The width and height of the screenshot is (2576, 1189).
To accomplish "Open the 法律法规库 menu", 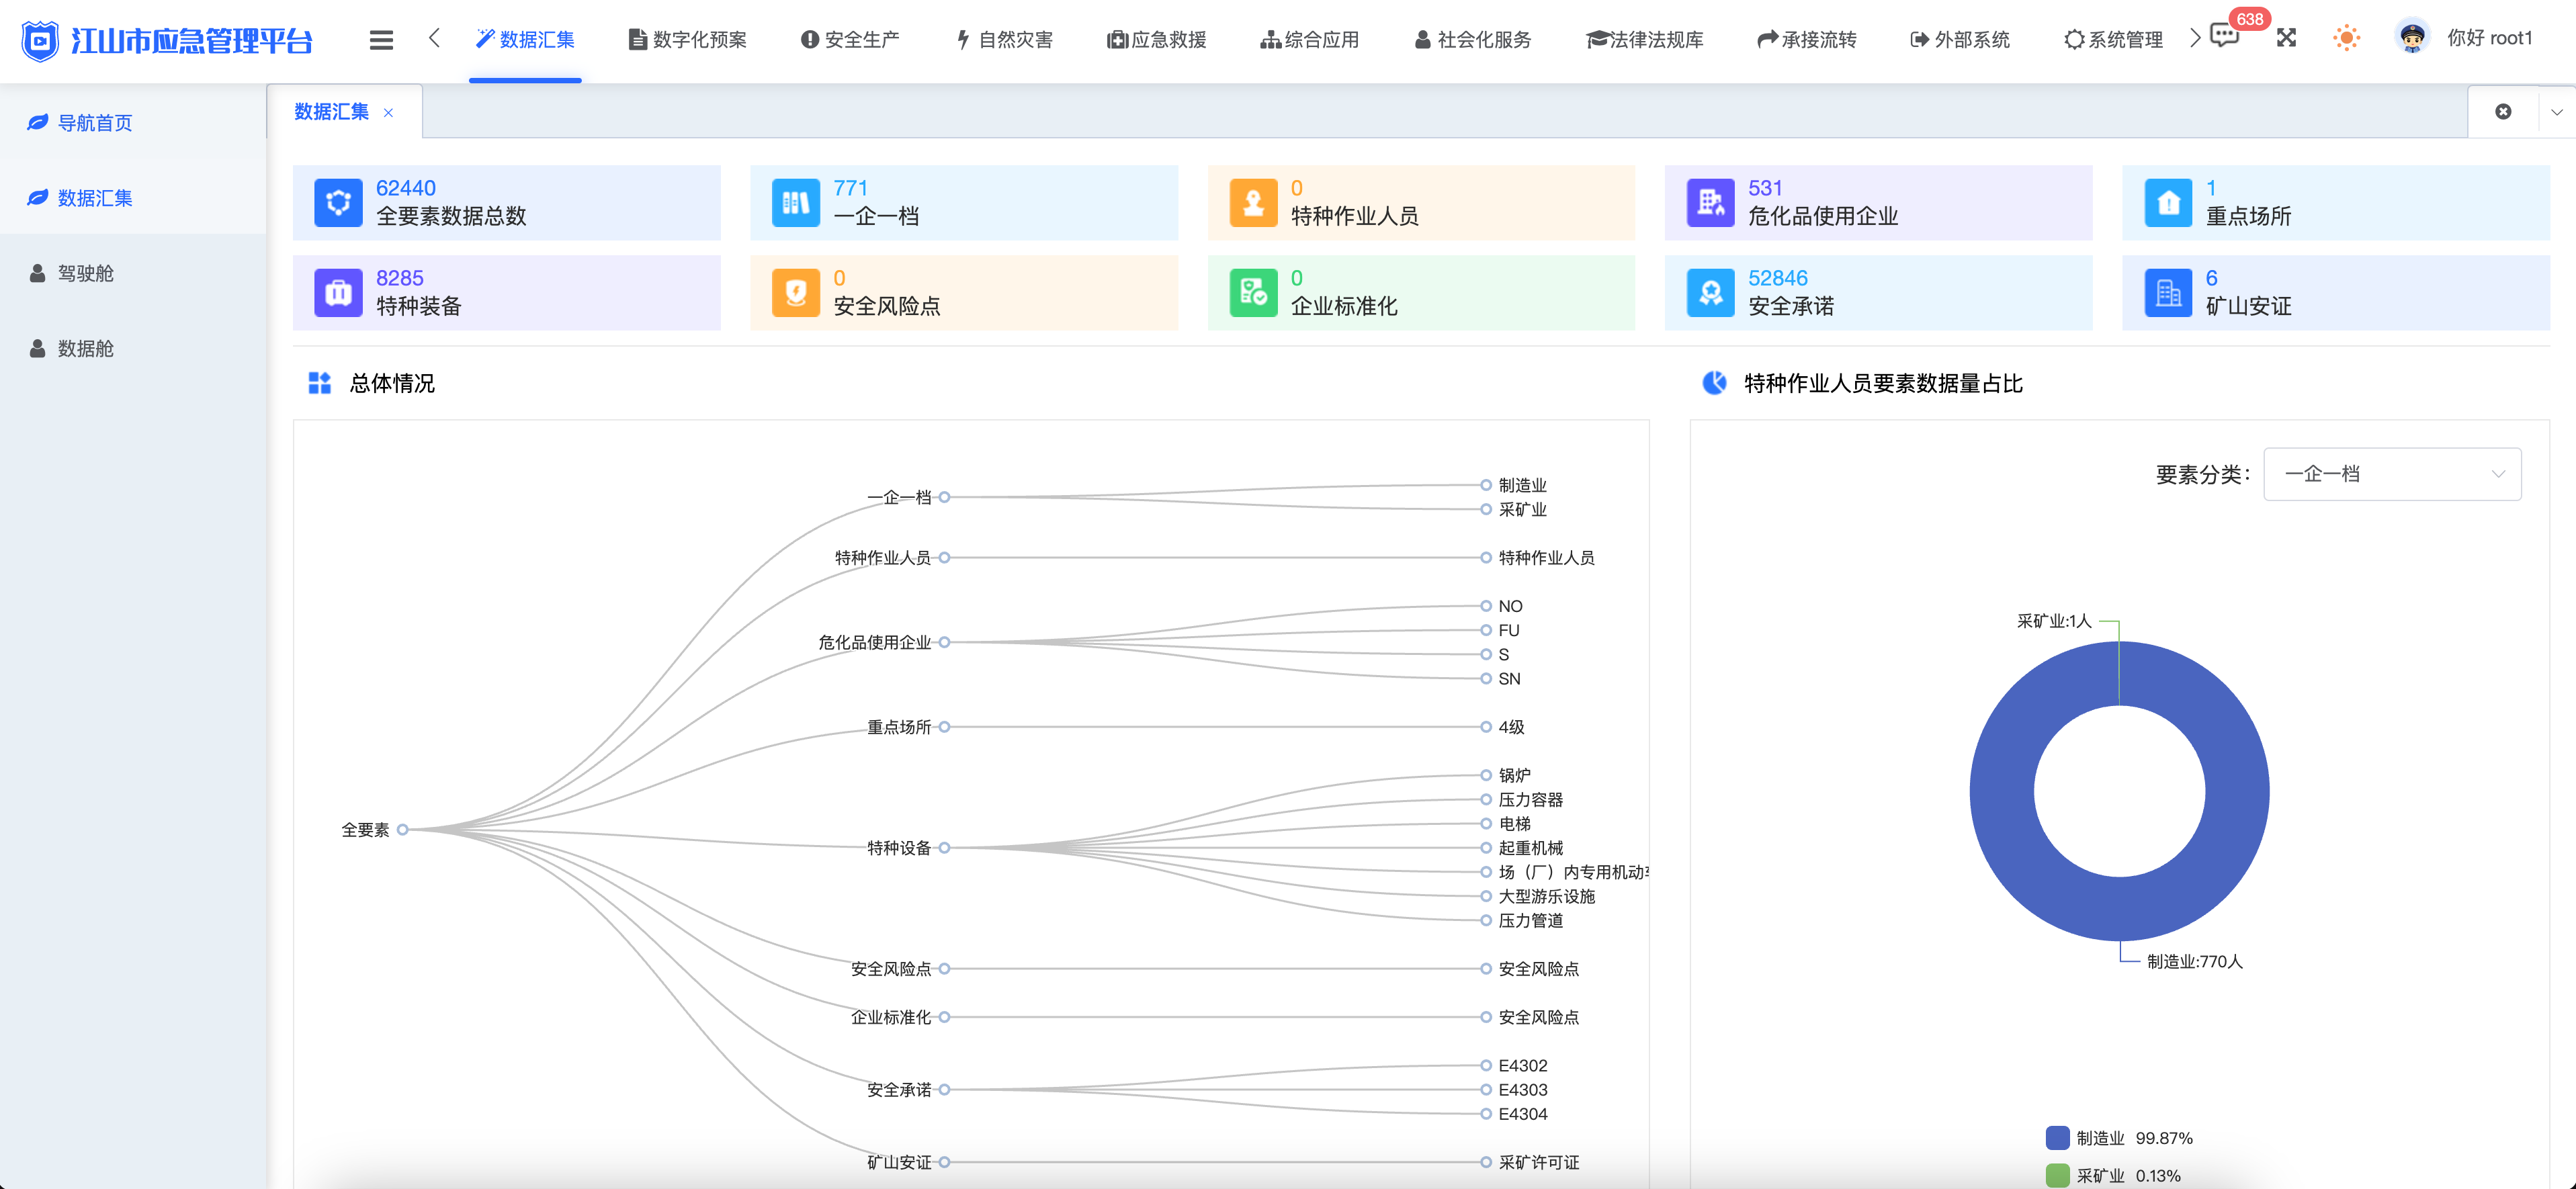I will tap(1645, 40).
